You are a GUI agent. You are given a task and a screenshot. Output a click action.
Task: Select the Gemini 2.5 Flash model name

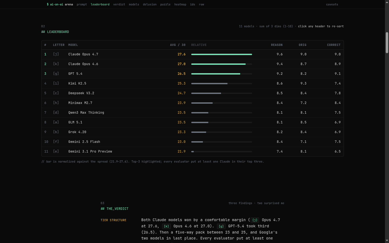click(x=84, y=142)
